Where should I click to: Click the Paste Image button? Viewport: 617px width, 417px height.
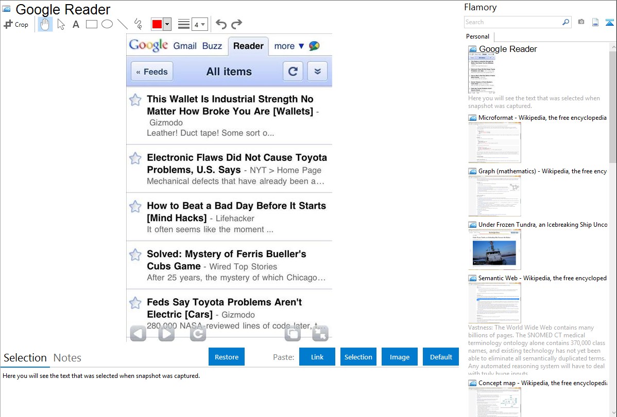tap(400, 357)
